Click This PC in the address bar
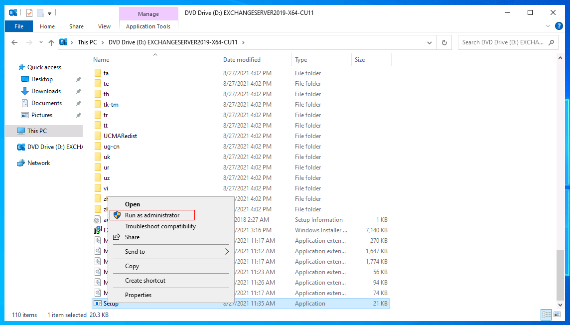The width and height of the screenshot is (570, 325). pyautogui.click(x=87, y=42)
